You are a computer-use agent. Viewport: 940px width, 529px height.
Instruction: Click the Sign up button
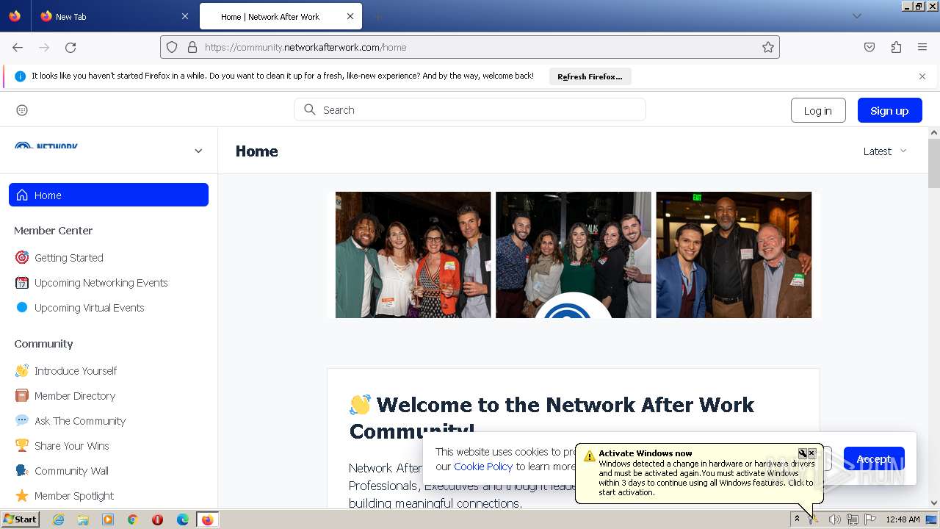(x=889, y=110)
